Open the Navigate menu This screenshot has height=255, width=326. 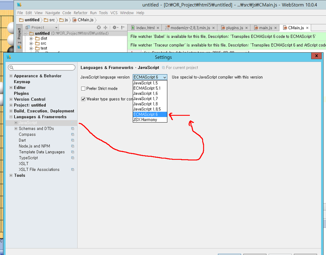(52, 13)
